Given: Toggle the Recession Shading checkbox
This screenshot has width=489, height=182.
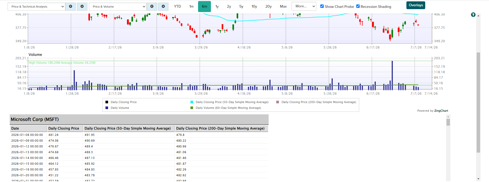Looking at the screenshot, I should pyautogui.click(x=358, y=6).
